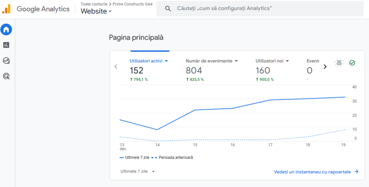This screenshot has width=369, height=187.
Task: Click the 16 date axis label
Action: point(232,145)
